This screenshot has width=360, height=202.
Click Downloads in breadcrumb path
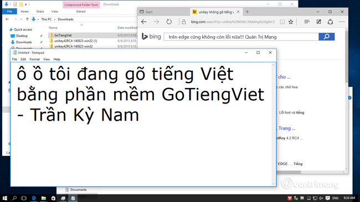point(66,19)
